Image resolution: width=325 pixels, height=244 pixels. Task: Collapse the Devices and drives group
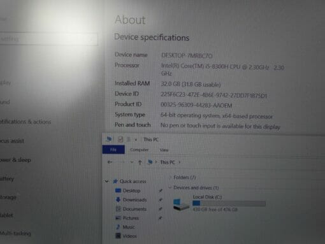click(170, 187)
